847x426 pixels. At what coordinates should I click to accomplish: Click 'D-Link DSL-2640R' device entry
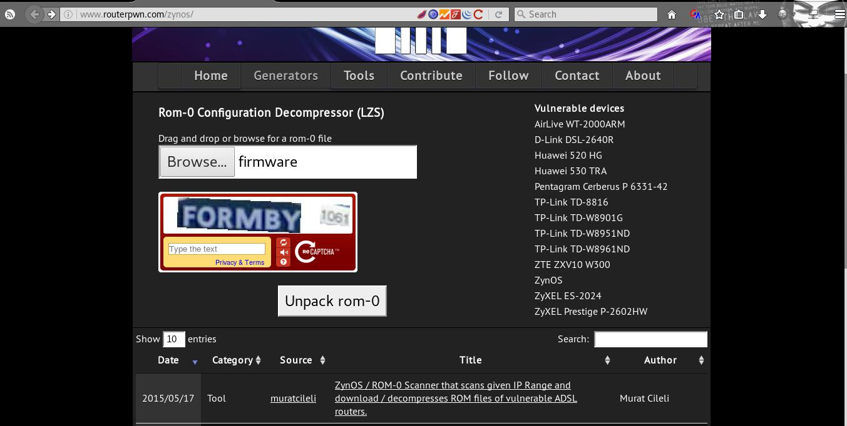(x=574, y=139)
